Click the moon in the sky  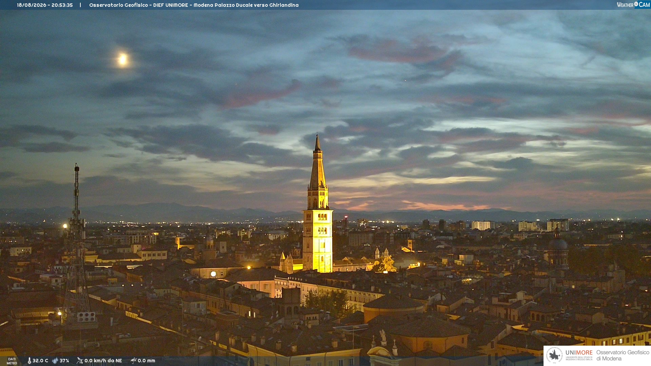click(122, 59)
